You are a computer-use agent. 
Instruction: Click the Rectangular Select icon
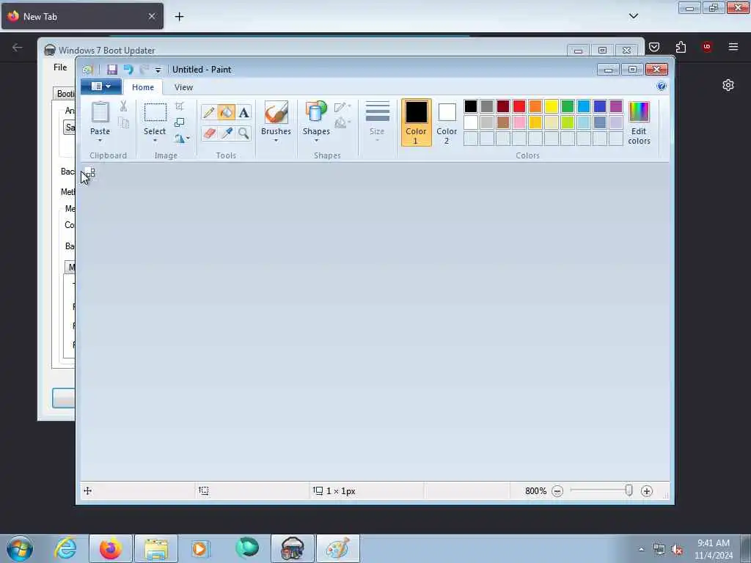click(155, 112)
